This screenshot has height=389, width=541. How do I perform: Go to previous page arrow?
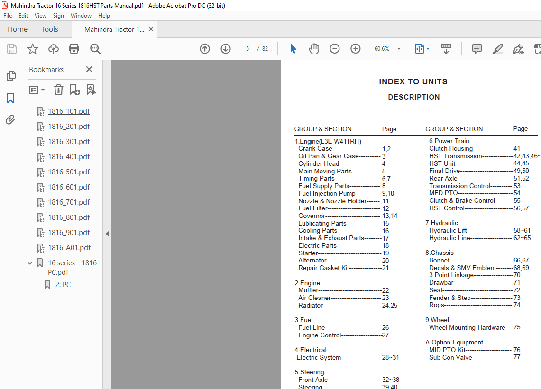[205, 49]
